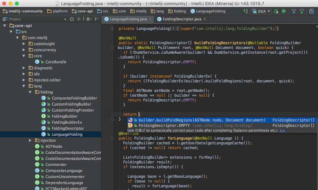
Task: Choose FoldingDescriptor.EMPTY completion suggestion
Action: 222,125
